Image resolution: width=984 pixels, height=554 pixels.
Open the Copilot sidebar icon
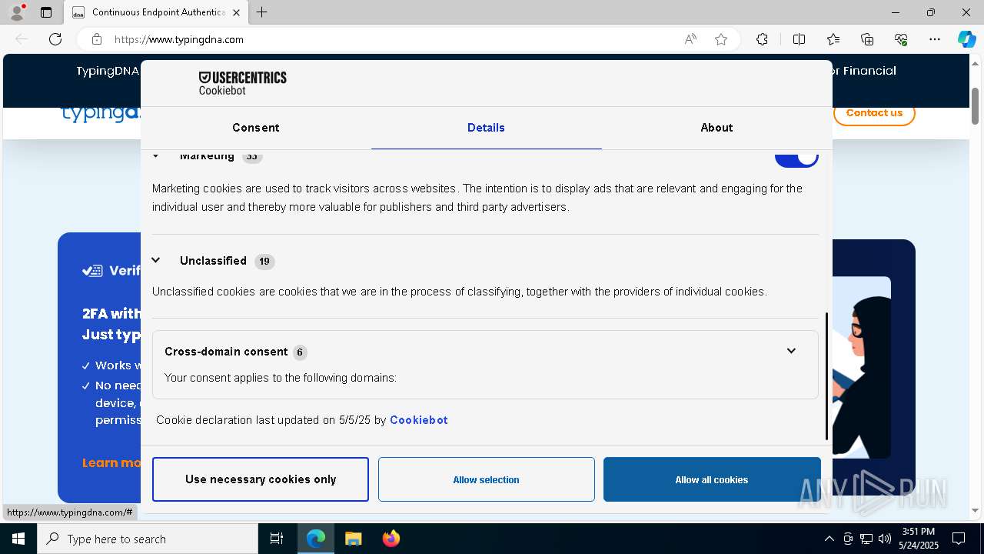coord(966,39)
